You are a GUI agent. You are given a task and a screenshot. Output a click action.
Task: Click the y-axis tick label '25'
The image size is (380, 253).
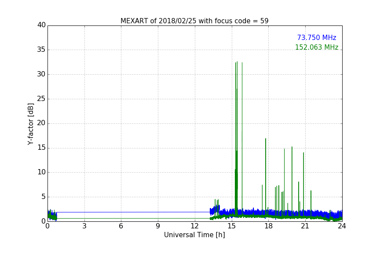pos(41,99)
